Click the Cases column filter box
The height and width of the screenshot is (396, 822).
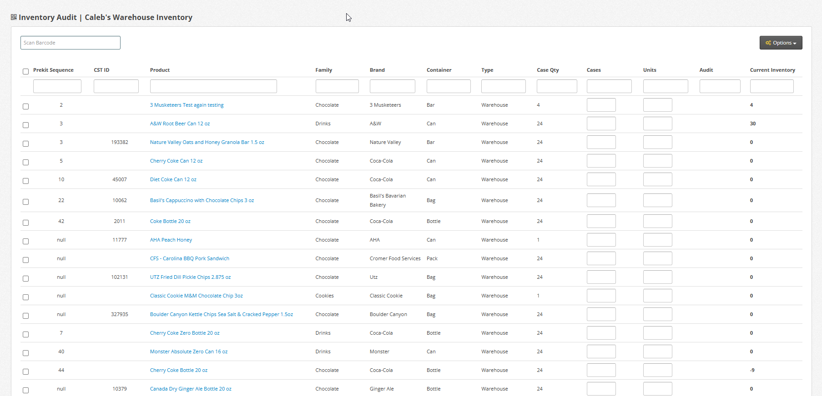tap(609, 86)
